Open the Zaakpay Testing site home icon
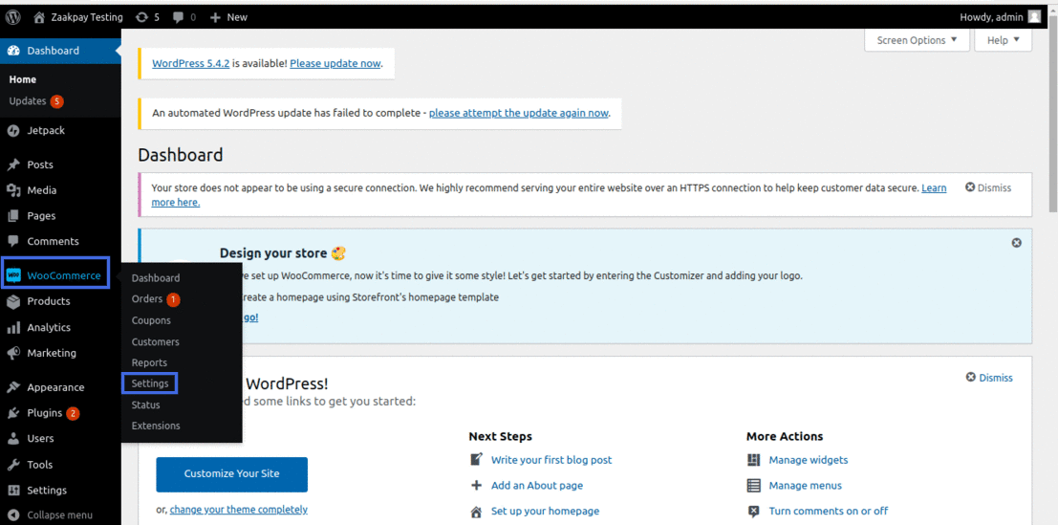This screenshot has width=1058, height=525. pyautogui.click(x=39, y=17)
